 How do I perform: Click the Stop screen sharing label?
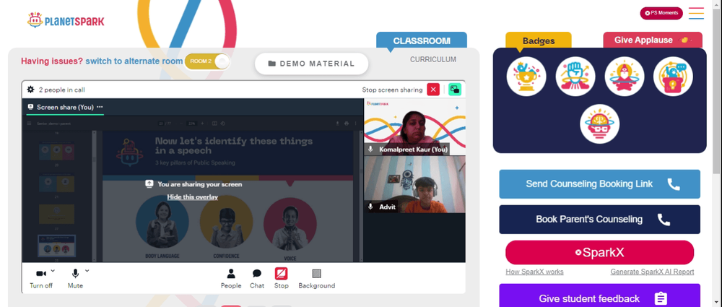(x=392, y=90)
